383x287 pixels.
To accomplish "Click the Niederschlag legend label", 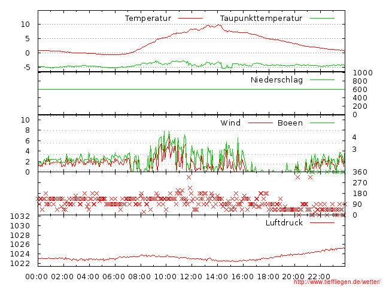I will pos(276,80).
